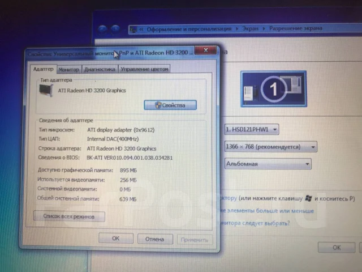362x272 pixels.
Task: Click the 'элементы больше или меньше' link
Action: 267,211
